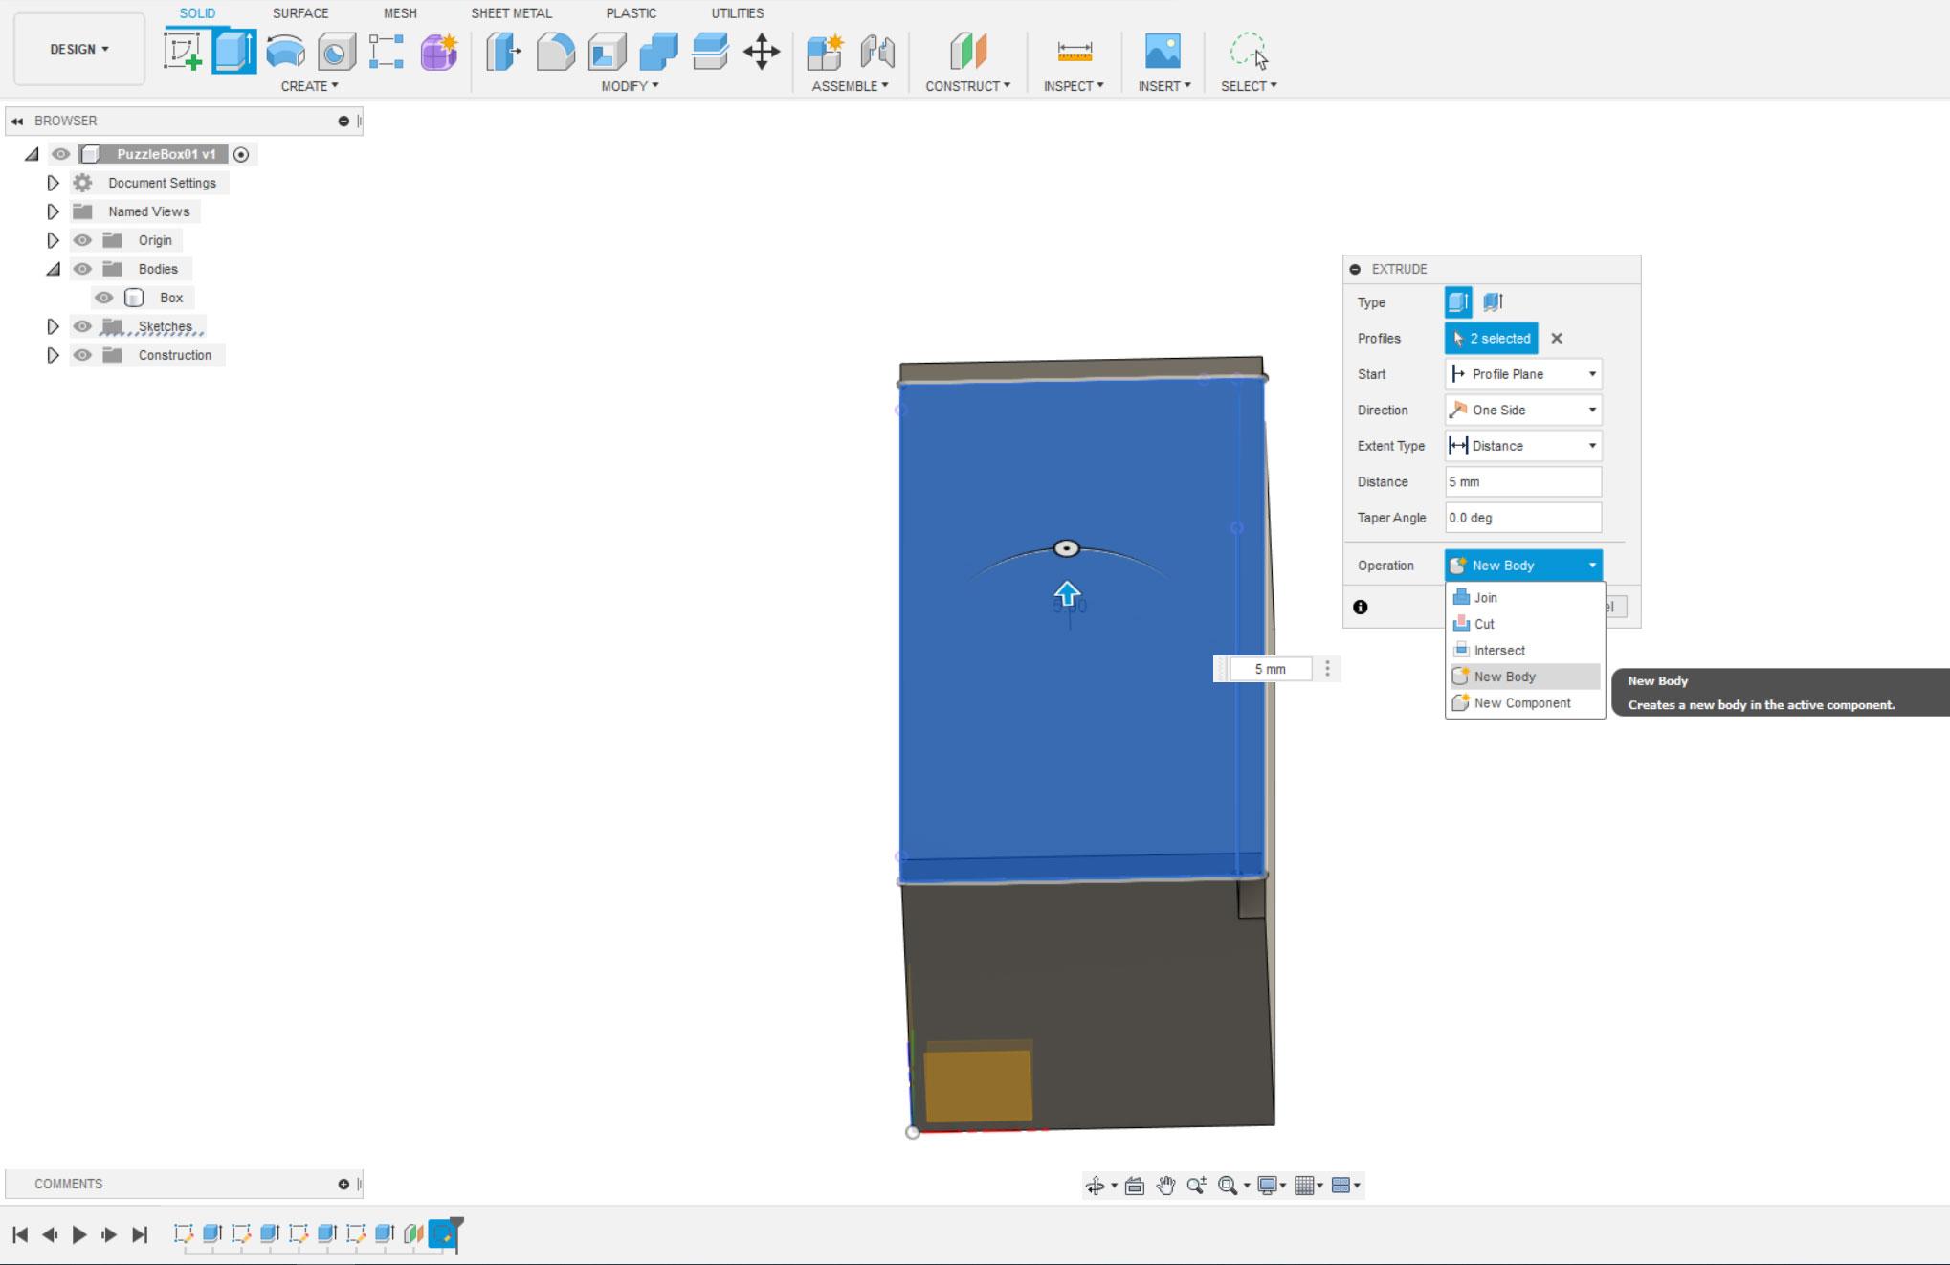The image size is (1950, 1265).
Task: Click the Taper Angle input field
Action: 1523,518
